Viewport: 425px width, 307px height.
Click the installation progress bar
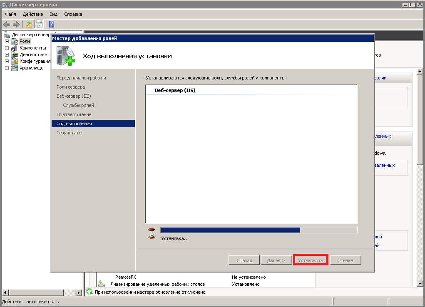(258, 230)
